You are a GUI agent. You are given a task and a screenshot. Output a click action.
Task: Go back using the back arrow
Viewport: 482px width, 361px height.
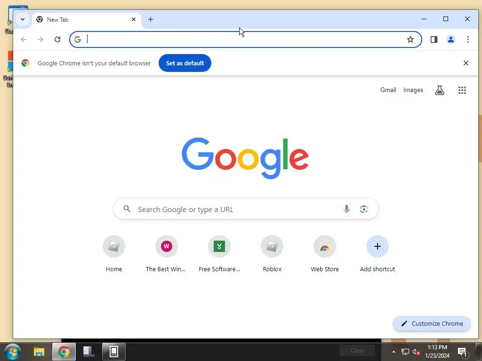[x=24, y=39]
